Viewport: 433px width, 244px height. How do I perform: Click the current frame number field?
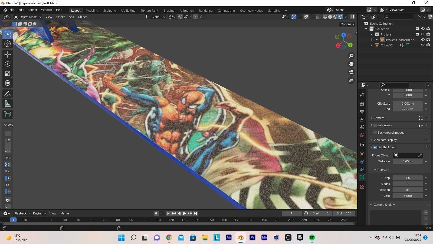click(x=291, y=213)
